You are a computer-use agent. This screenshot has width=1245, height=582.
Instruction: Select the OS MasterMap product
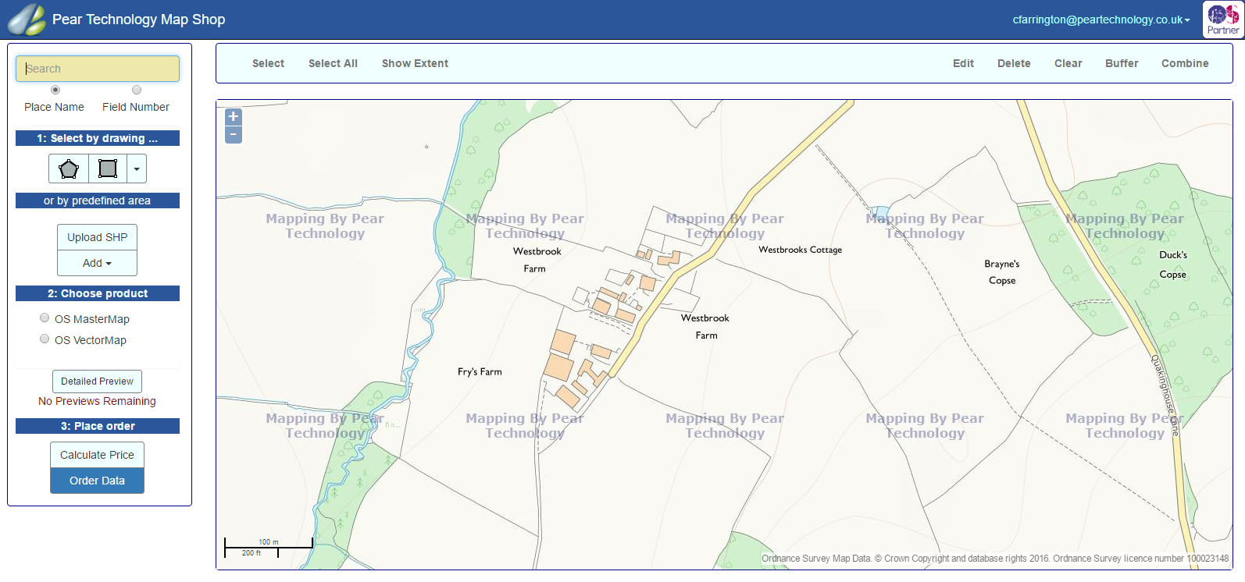pos(45,318)
